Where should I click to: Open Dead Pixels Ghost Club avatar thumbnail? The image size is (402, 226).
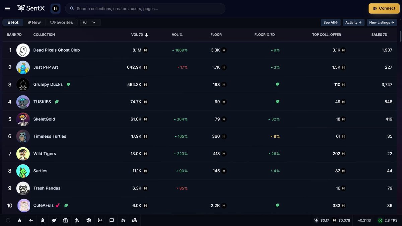[23, 50]
